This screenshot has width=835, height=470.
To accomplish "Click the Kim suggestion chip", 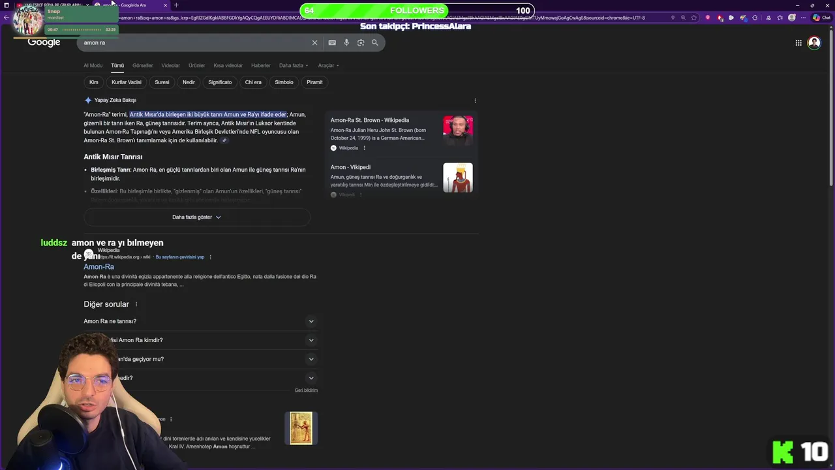I will click(94, 82).
